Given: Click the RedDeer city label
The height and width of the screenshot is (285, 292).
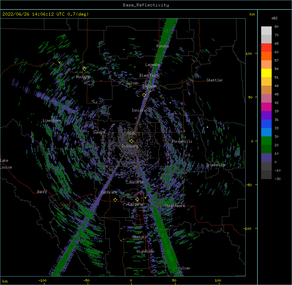Looking at the screenshot, I should (x=149, y=86).
